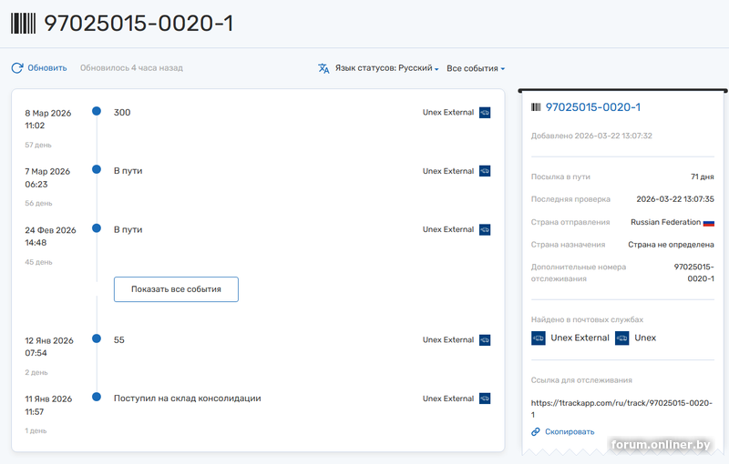Screen dimensions: 729x464
Task: Click the refresh arrow icon next to Обновить
Action: [x=17, y=68]
